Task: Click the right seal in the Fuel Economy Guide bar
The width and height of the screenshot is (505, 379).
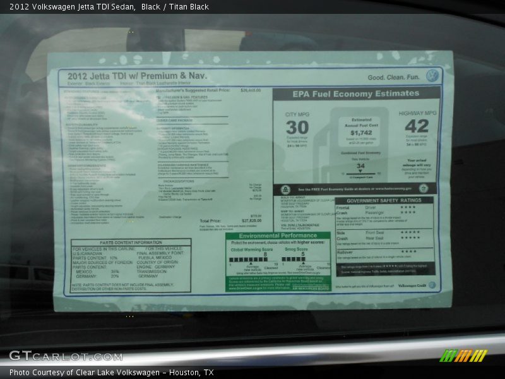Action: point(423,188)
